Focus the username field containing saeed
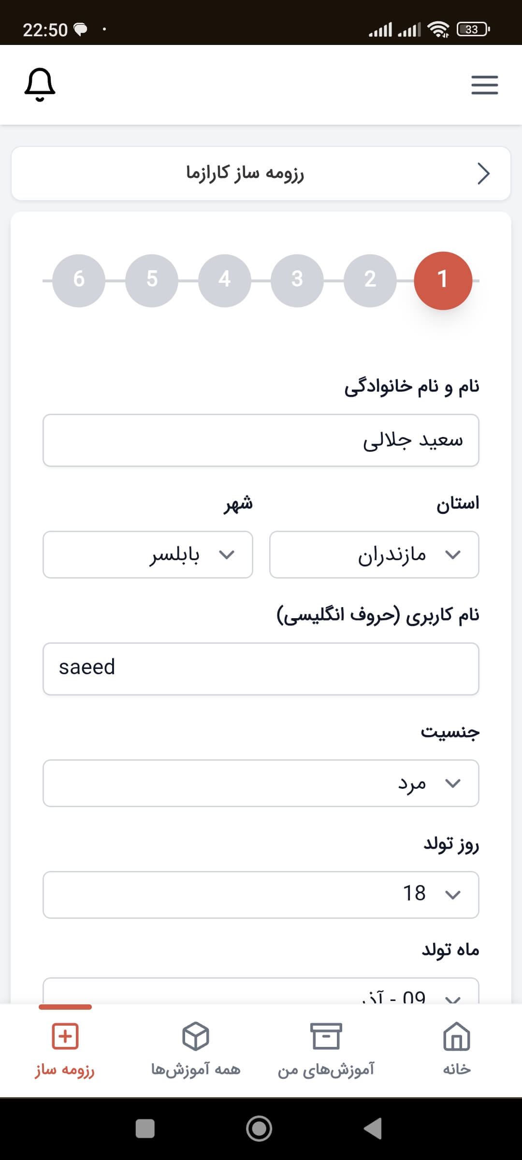522x1160 pixels. [x=261, y=668]
